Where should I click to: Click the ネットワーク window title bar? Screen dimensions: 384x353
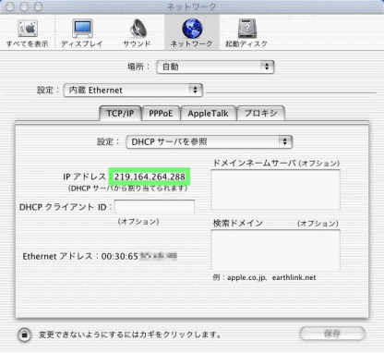(192, 6)
